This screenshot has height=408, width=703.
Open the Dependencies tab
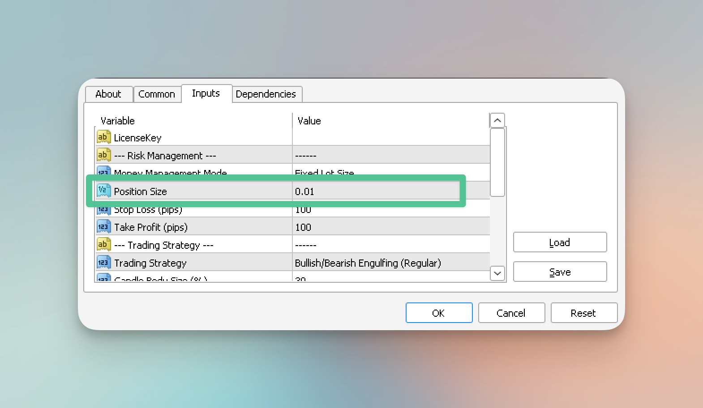266,94
